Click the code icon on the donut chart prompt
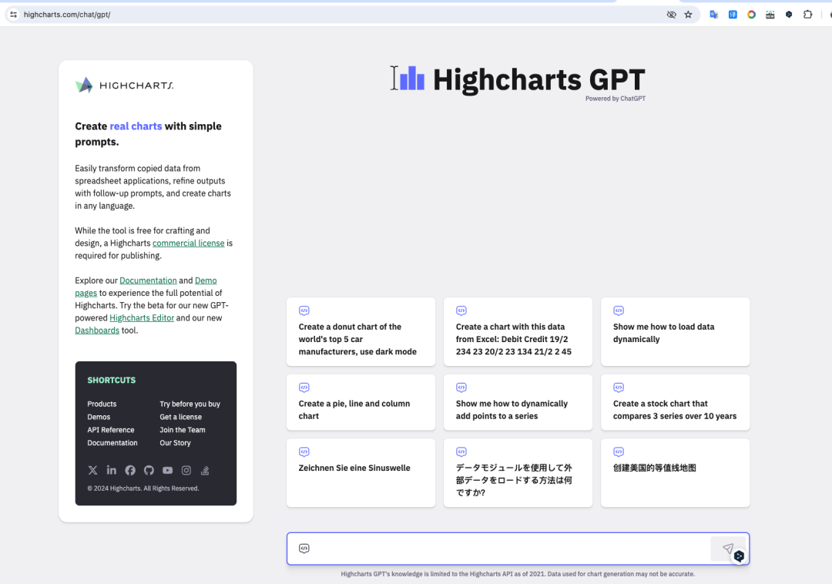 [x=304, y=310]
